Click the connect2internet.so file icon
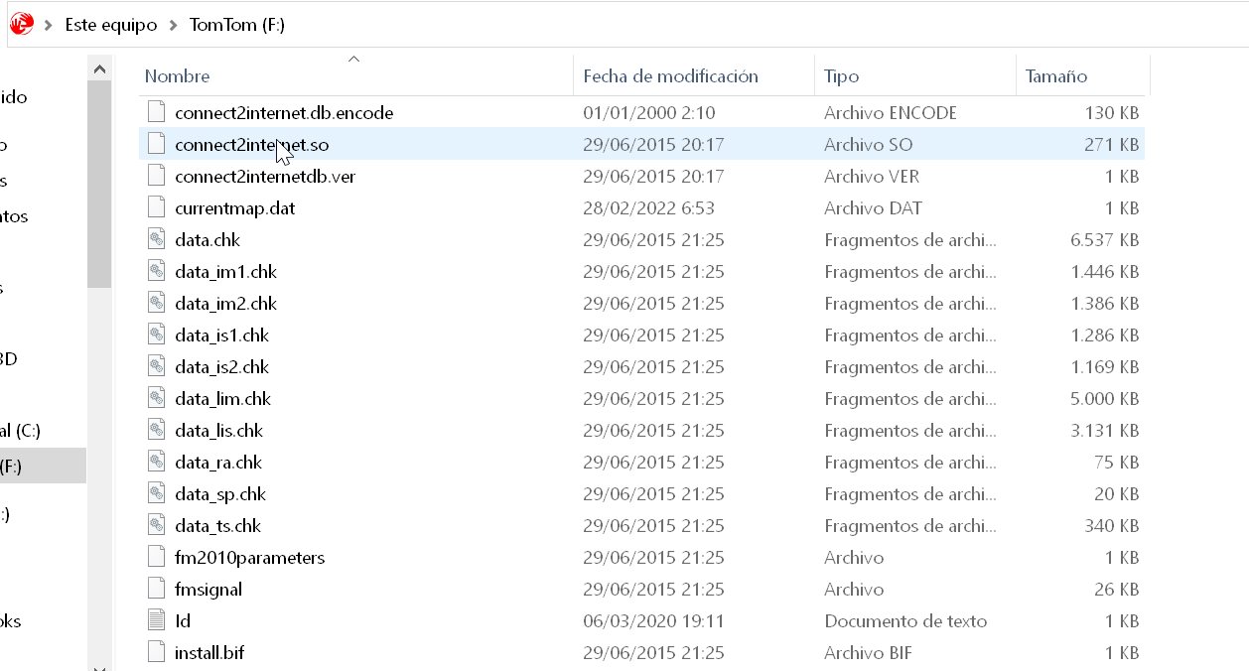 154,144
